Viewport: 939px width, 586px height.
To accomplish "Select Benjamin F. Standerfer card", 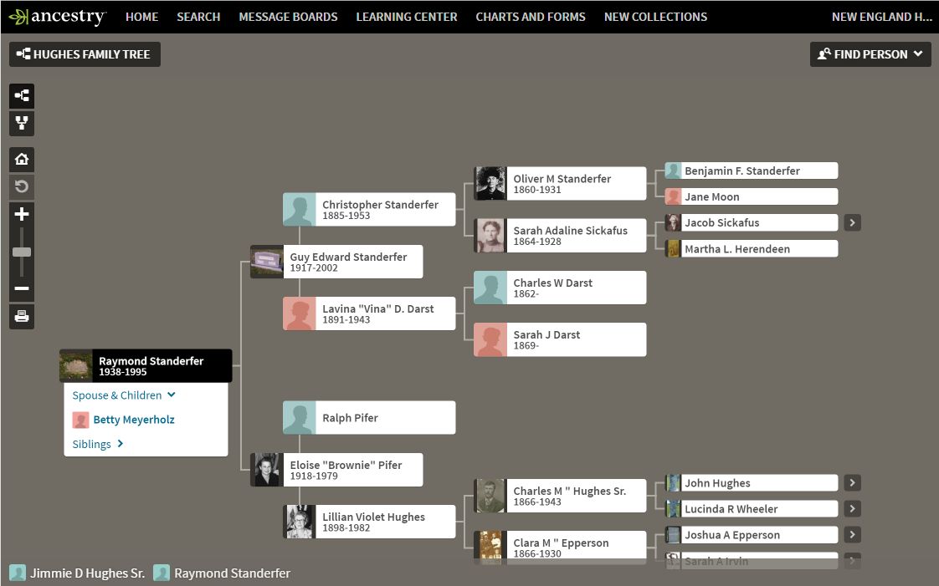I will pos(752,171).
